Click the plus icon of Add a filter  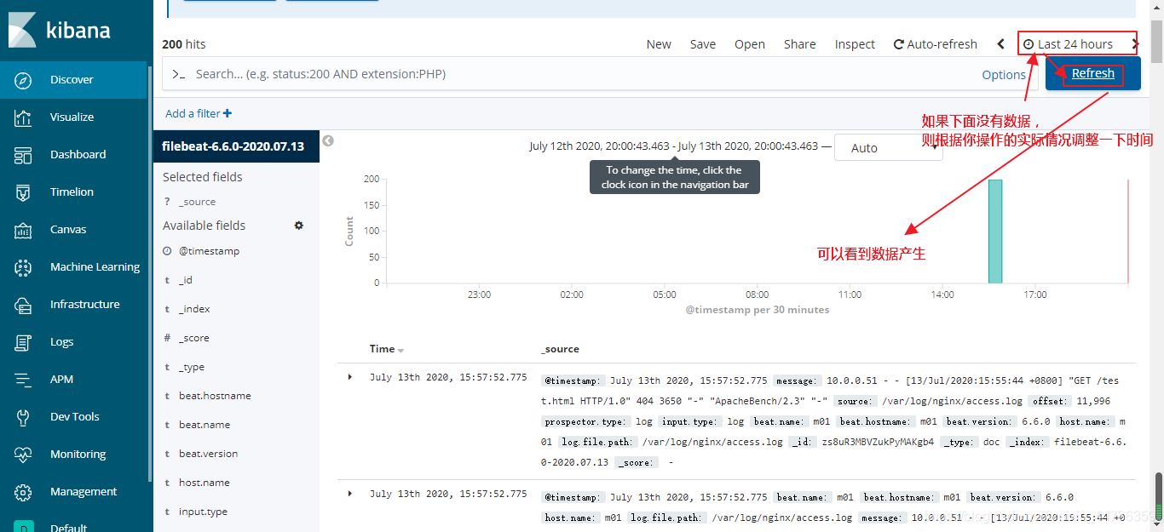tap(228, 113)
